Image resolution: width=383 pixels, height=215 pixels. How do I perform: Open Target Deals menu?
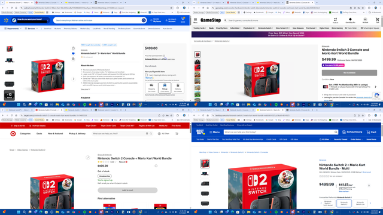pos(39,134)
